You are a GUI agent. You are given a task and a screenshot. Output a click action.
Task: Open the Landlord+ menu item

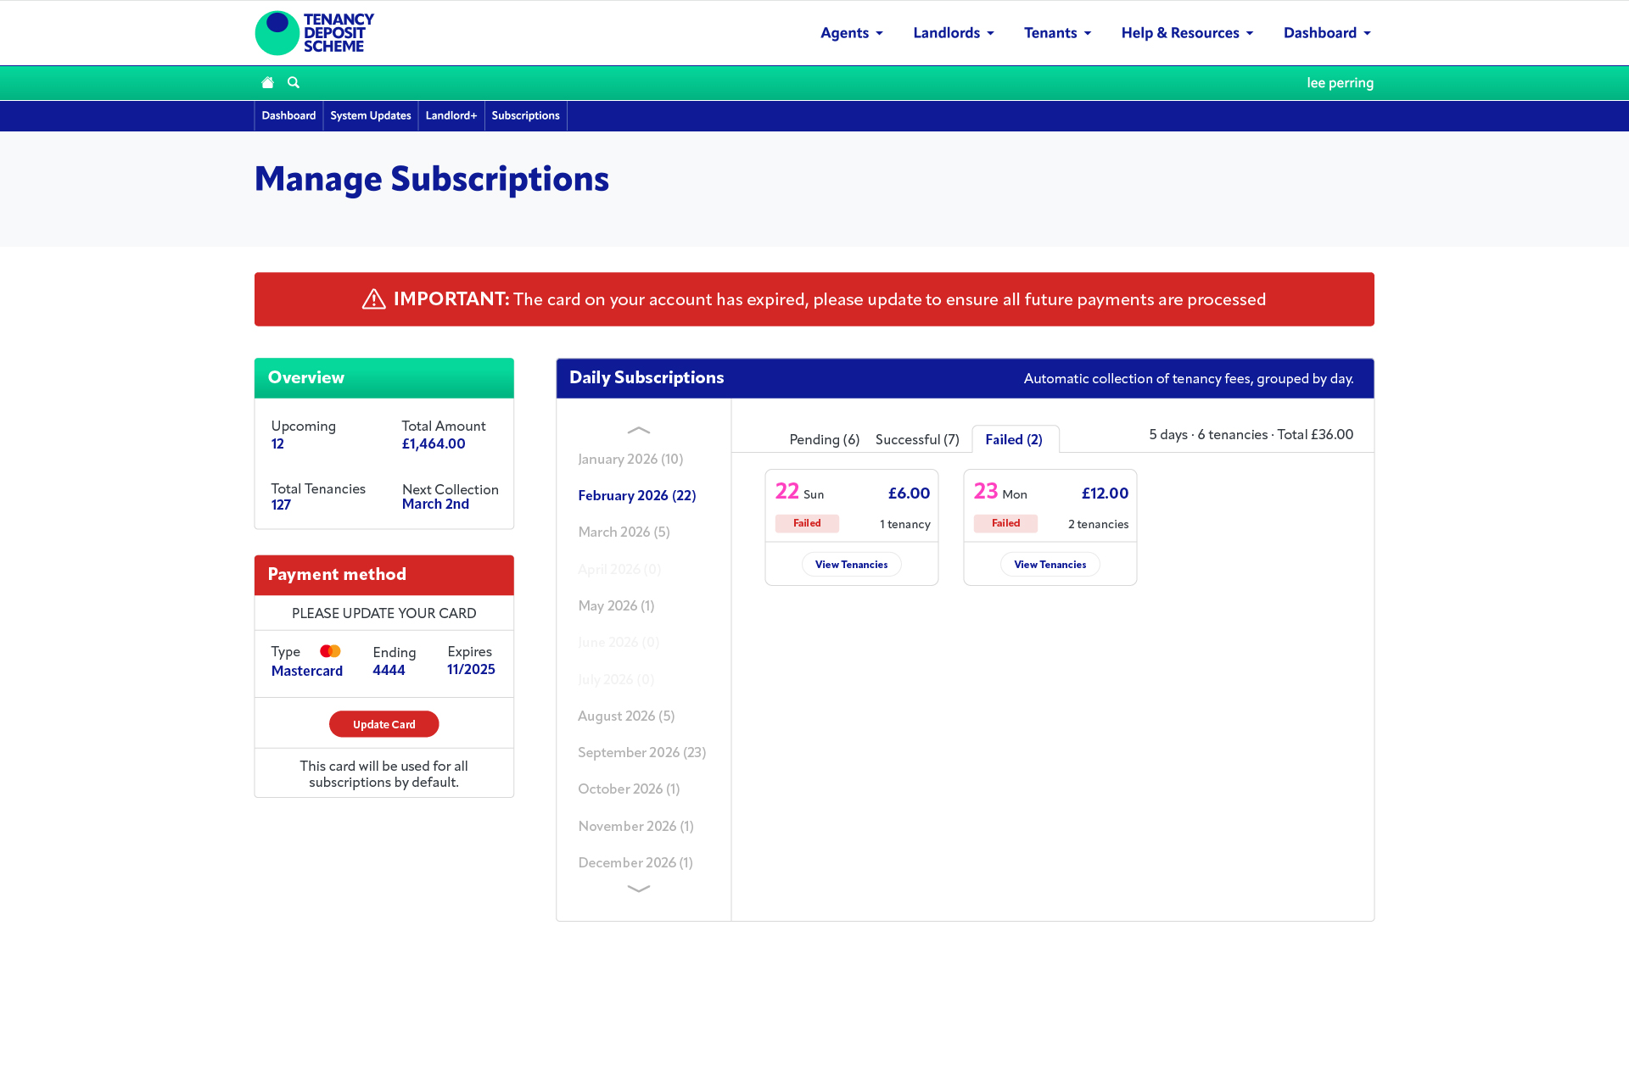coord(451,115)
